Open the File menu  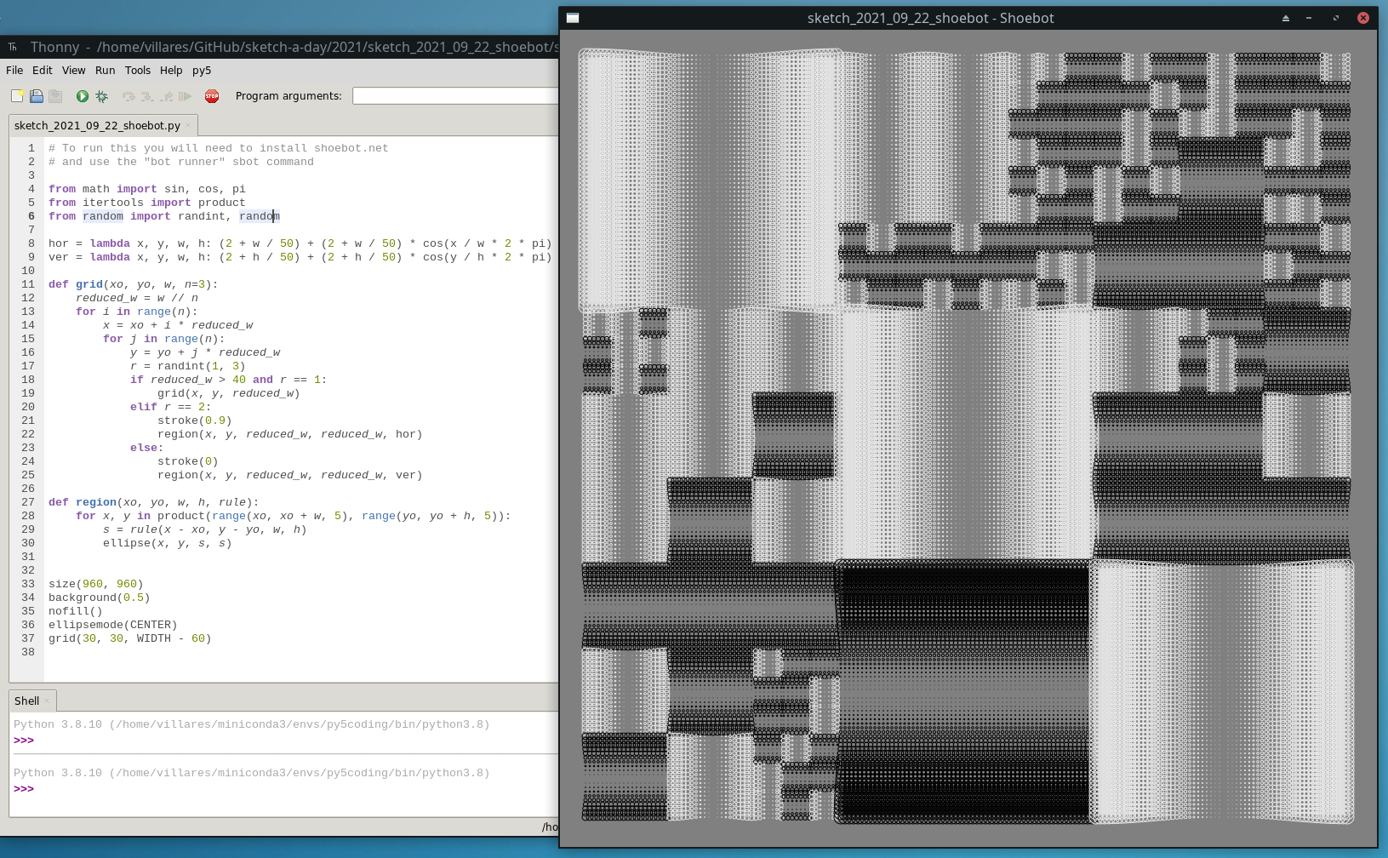click(x=14, y=71)
